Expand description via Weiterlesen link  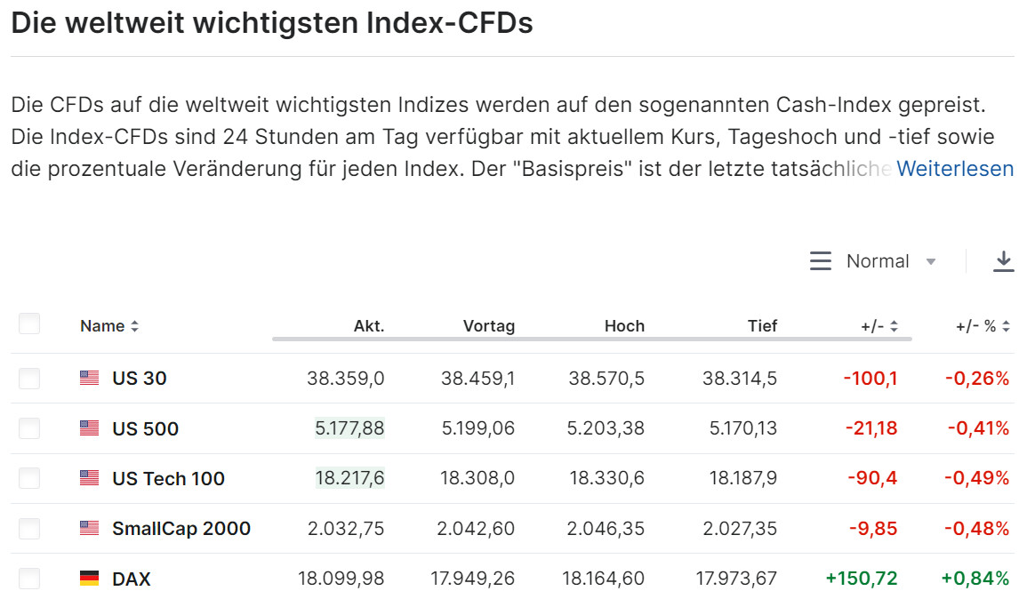955,168
